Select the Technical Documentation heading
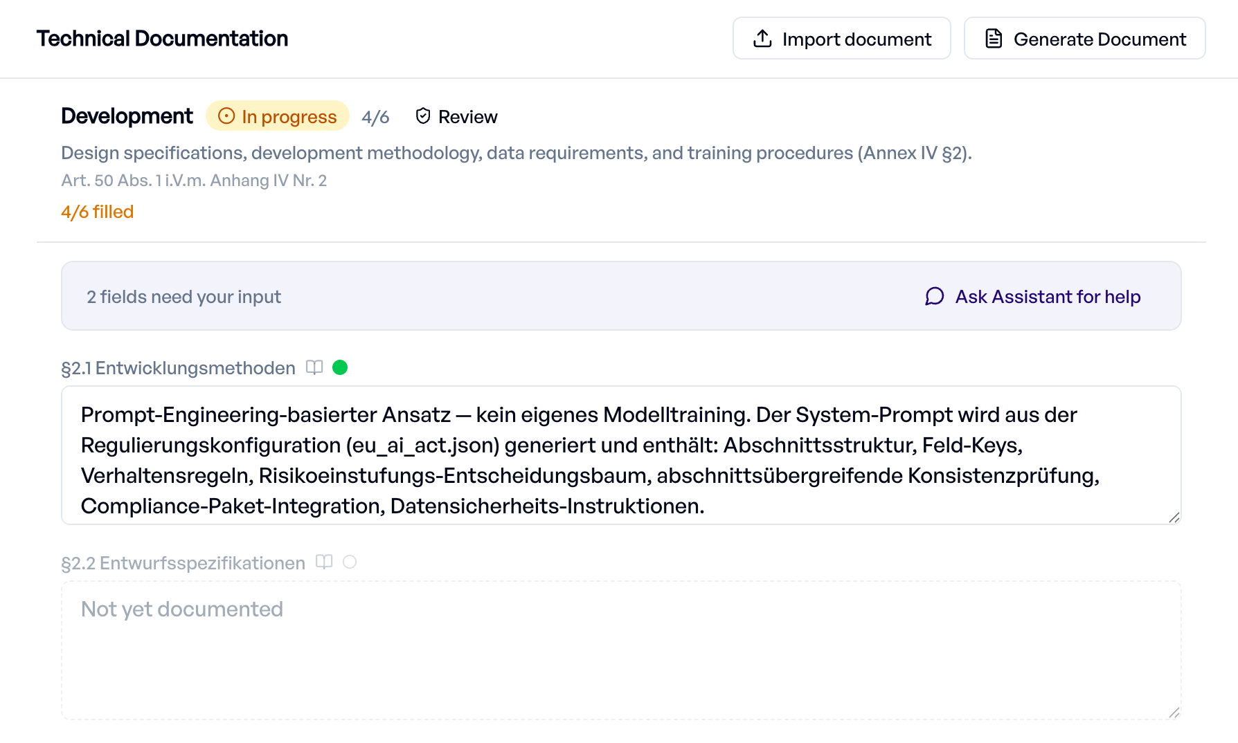This screenshot has height=743, width=1238. pyautogui.click(x=163, y=38)
